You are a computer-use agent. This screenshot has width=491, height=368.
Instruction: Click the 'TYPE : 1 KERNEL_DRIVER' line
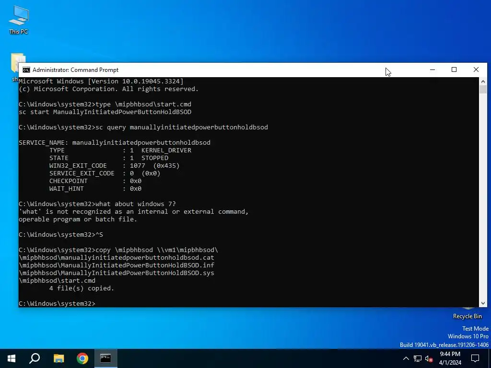tap(120, 150)
